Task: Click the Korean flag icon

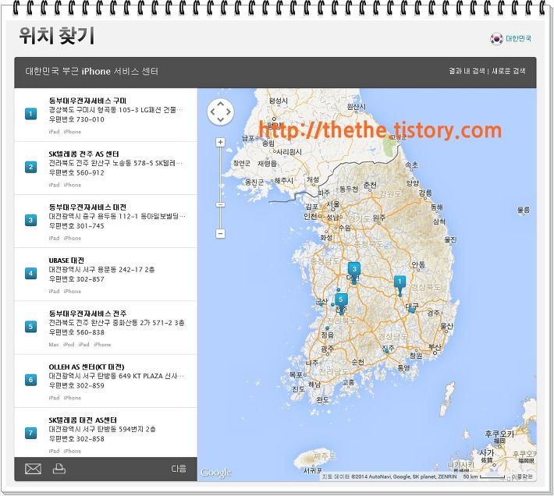Action: coord(496,38)
